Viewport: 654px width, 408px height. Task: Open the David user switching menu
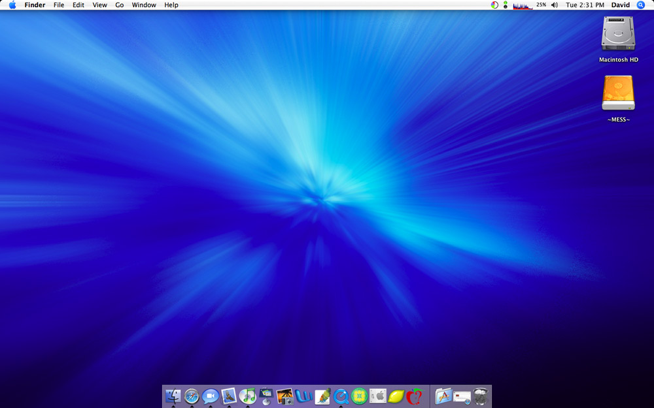(x=621, y=5)
